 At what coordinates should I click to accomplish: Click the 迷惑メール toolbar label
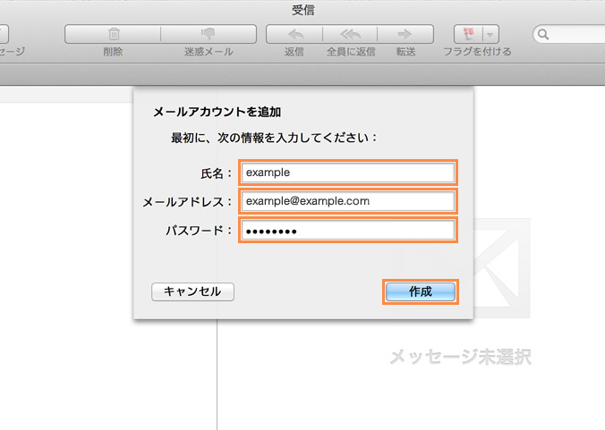[x=209, y=52]
